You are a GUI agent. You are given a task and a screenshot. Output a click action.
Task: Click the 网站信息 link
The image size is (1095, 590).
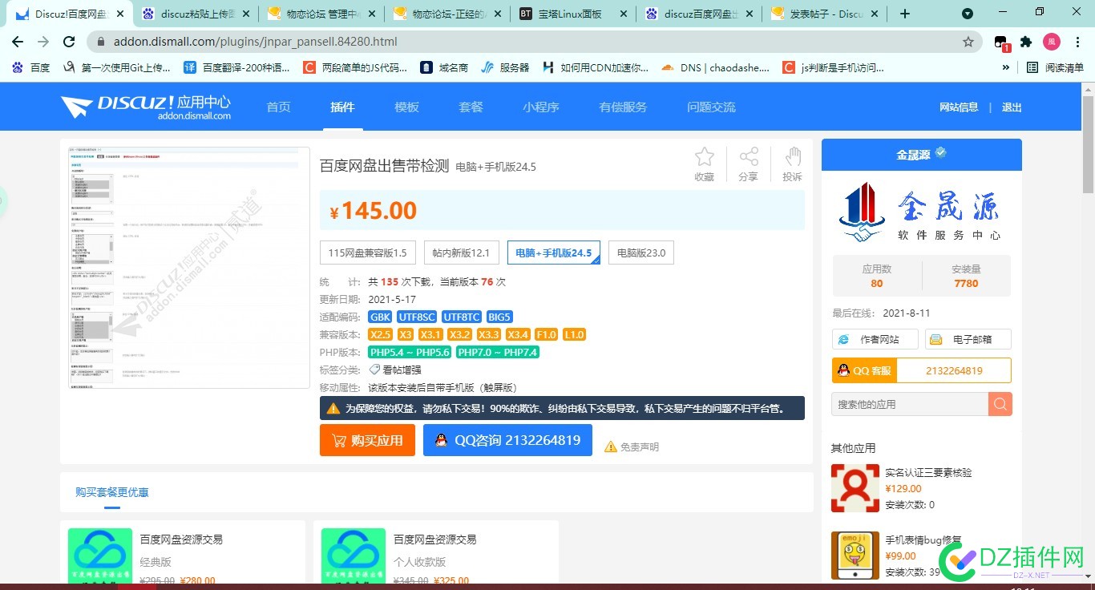(x=959, y=107)
